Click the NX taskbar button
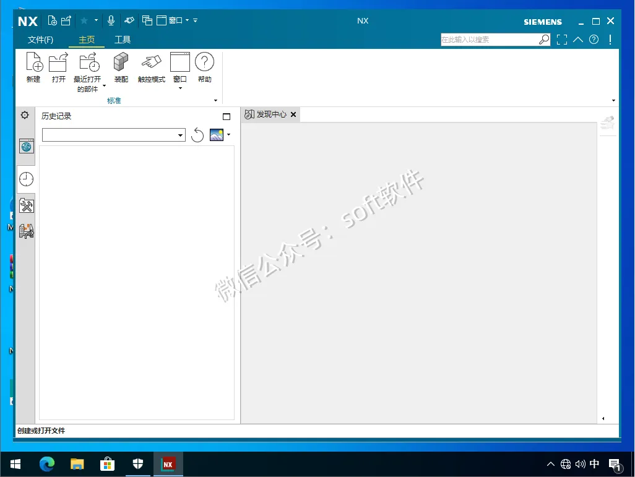Screen dimensions: 635x477 pos(168,464)
